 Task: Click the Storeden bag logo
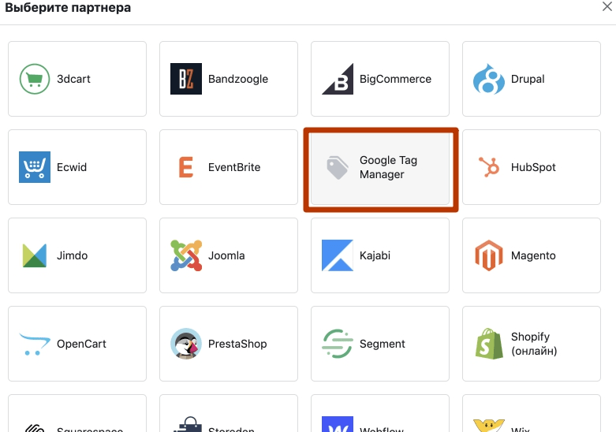coord(188,424)
